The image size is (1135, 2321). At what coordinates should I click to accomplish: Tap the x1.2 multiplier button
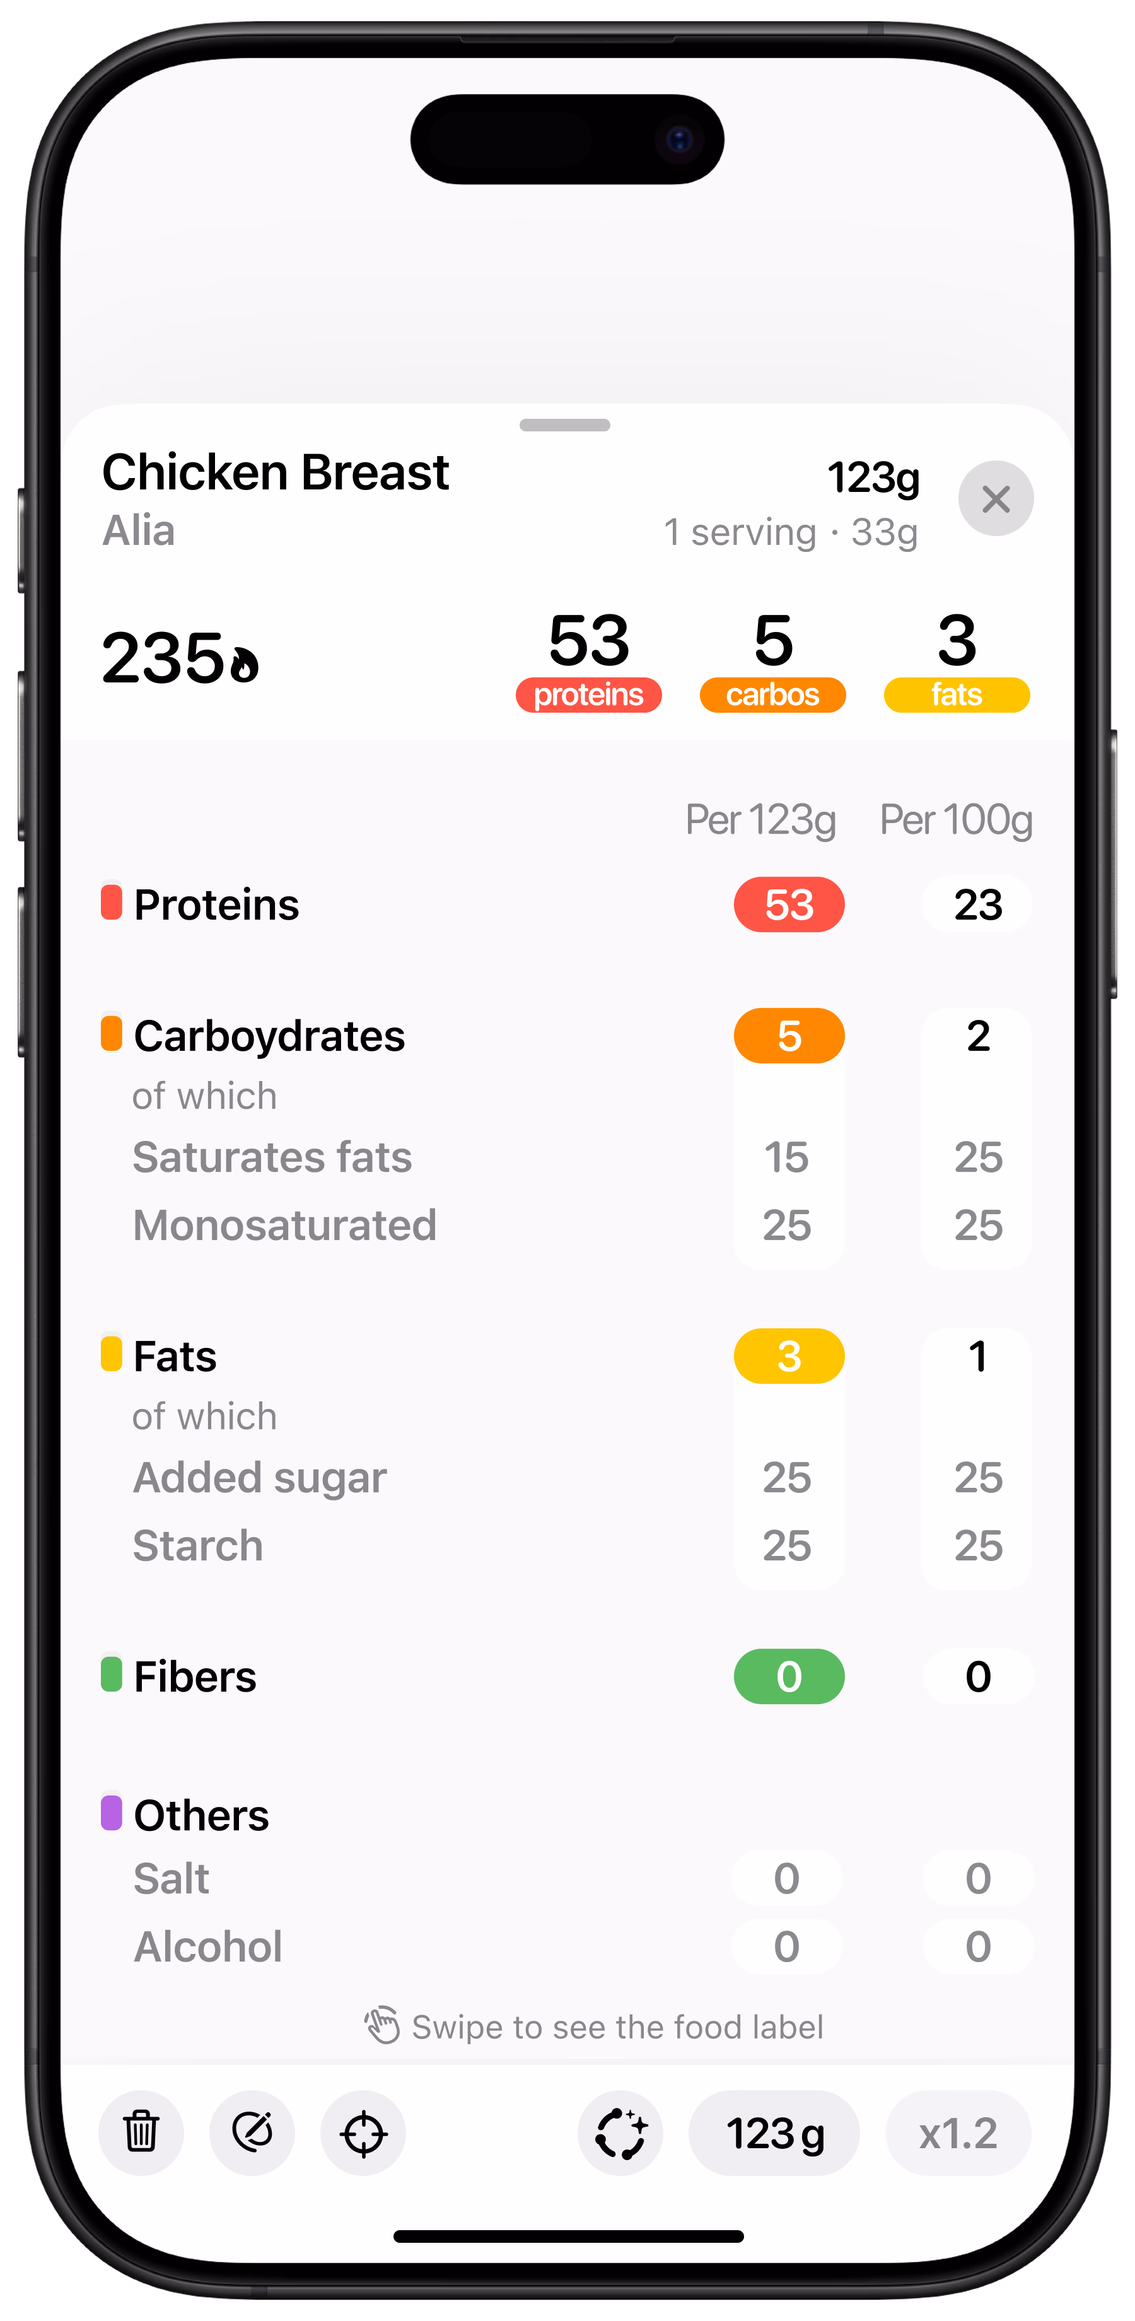(958, 2132)
